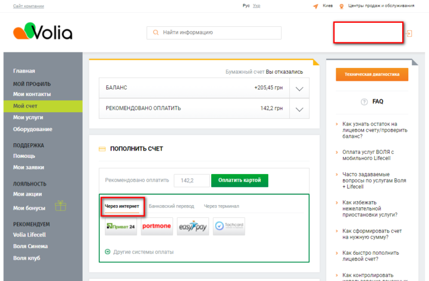Open Другие системы оплаты link
This screenshot has height=281, width=429.
coord(144,252)
